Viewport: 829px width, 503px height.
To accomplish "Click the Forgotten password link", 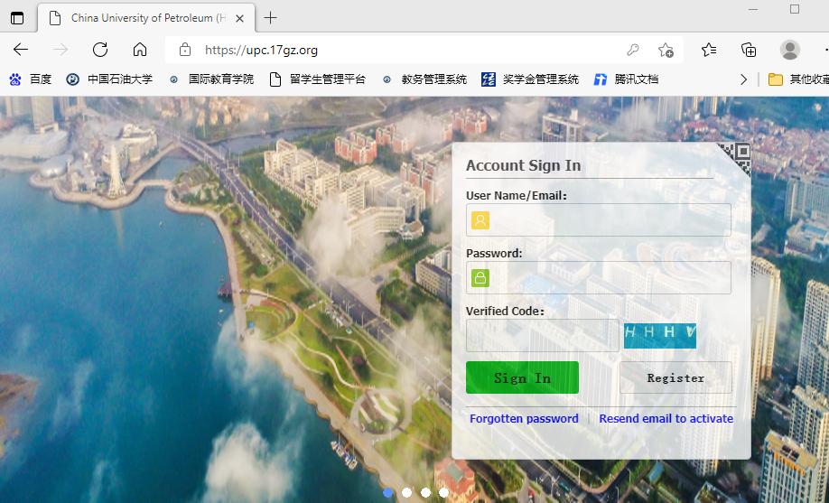I will (524, 419).
